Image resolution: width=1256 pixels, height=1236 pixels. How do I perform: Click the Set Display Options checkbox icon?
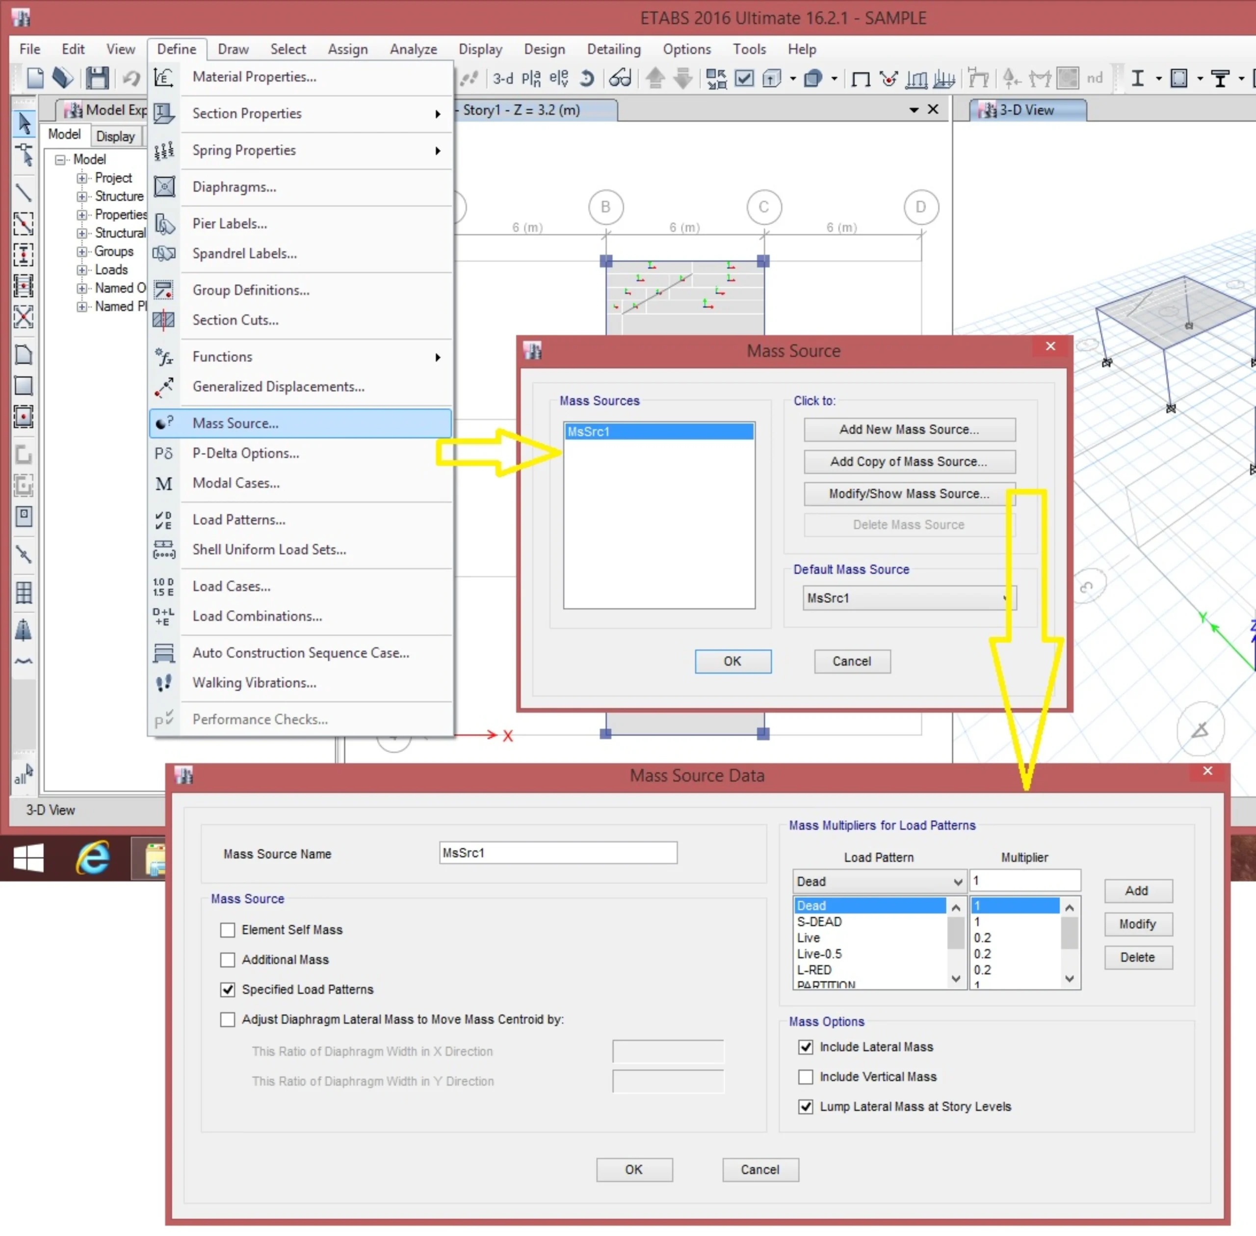(744, 79)
